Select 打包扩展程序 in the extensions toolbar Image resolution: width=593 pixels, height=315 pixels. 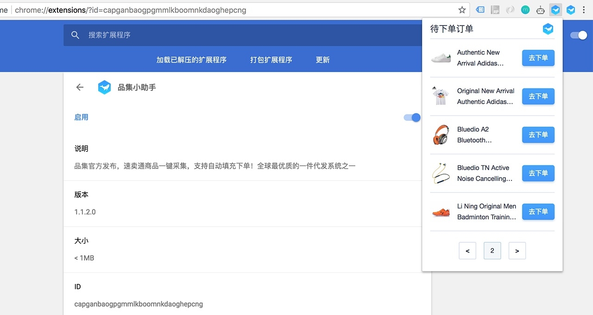(271, 60)
